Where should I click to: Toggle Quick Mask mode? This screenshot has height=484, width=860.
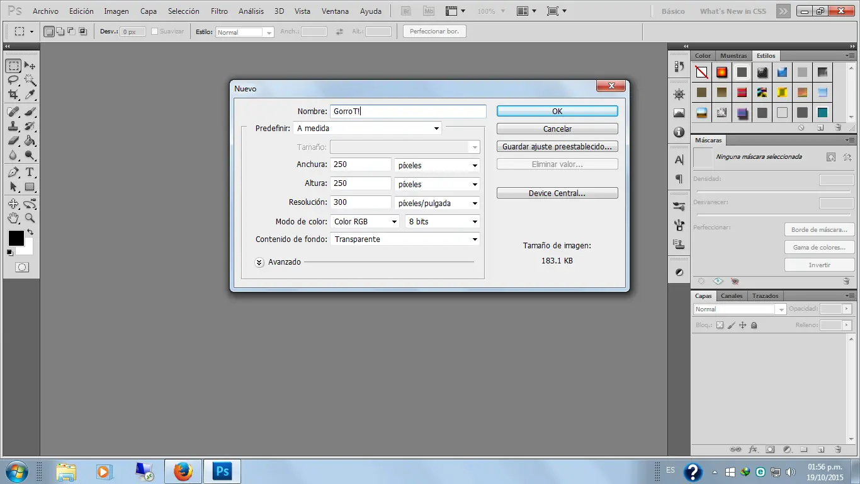pos(21,267)
